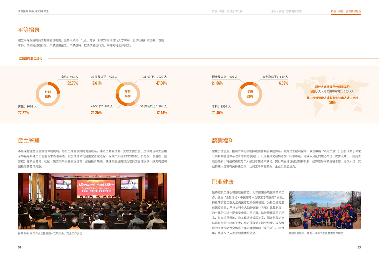Click the 47.00% age group percentage
Viewport: 379px width, 257px height.
[x=162, y=83]
